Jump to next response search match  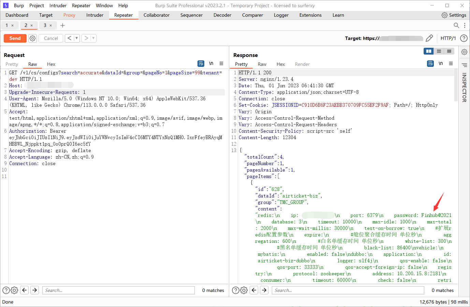pos(264,290)
